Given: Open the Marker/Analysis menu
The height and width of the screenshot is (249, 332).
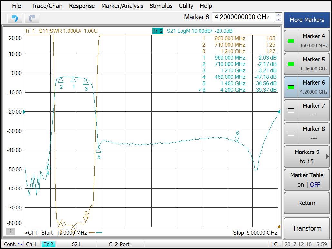Looking at the screenshot, I should coord(122,6).
